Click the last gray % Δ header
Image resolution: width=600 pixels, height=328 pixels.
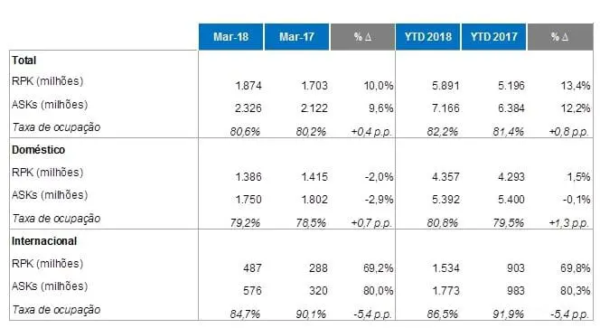coord(560,37)
